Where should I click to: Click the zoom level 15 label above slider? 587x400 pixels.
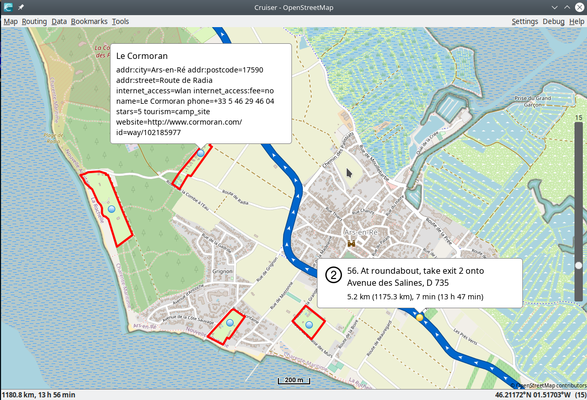[579, 118]
